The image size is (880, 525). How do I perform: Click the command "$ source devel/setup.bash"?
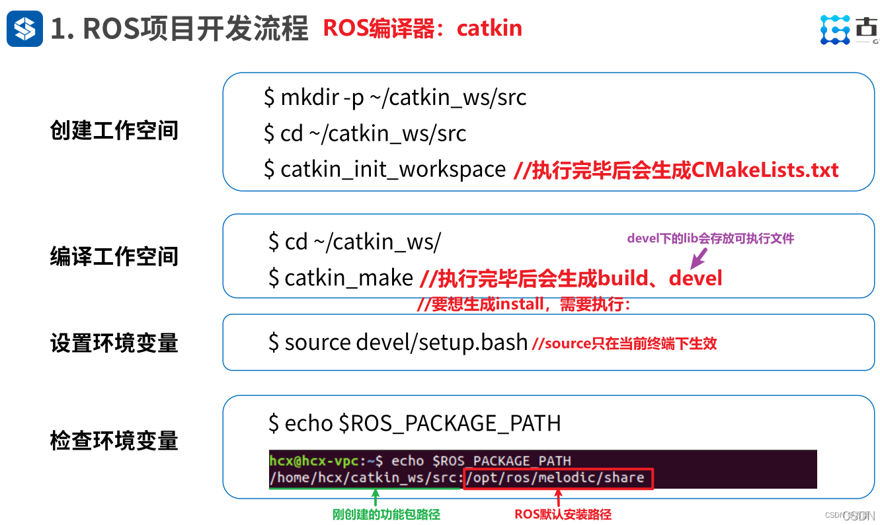tap(398, 342)
